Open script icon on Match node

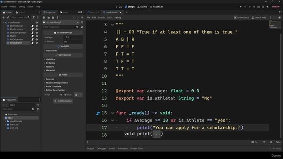coord(32,36)
